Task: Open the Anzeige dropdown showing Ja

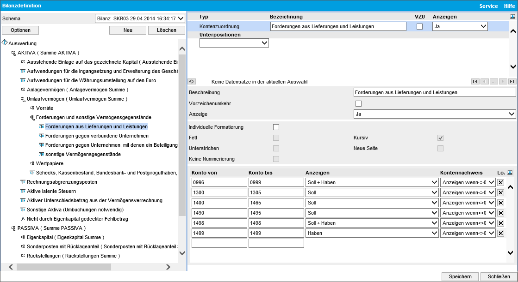Action: [x=434, y=114]
